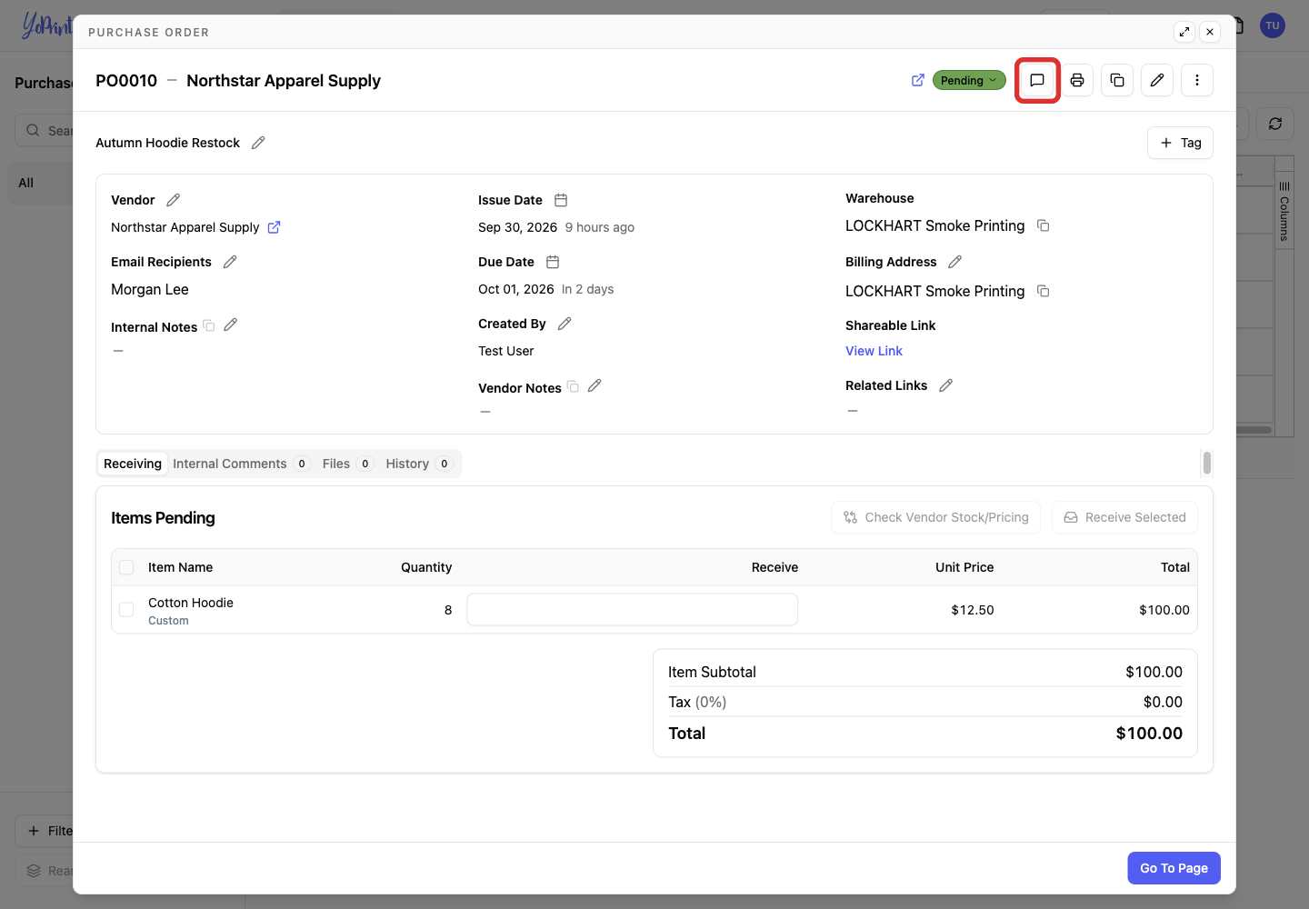Image resolution: width=1309 pixels, height=909 pixels.
Task: Copy Internal Notes icon
Action: pyautogui.click(x=209, y=325)
